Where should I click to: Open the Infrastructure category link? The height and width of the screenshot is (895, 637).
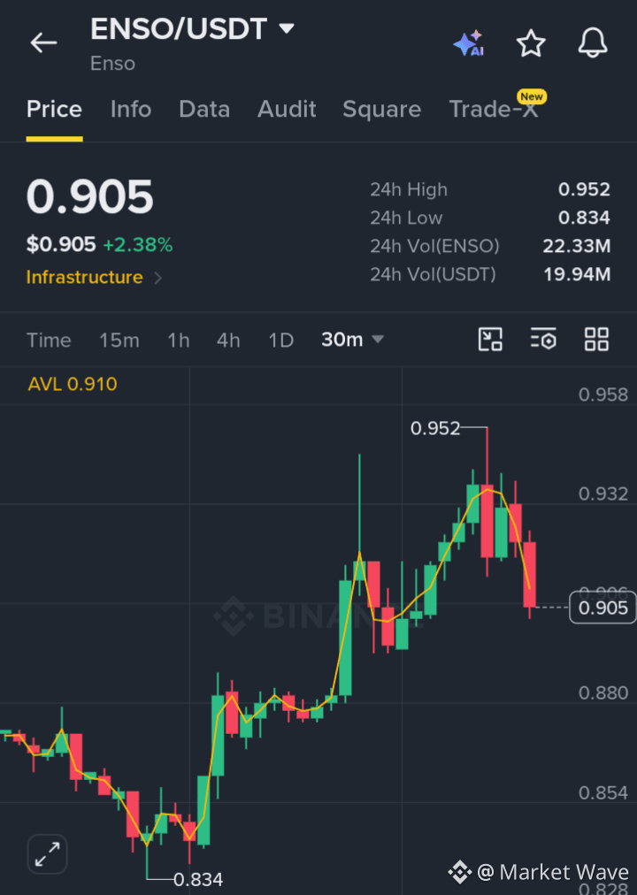coord(84,278)
